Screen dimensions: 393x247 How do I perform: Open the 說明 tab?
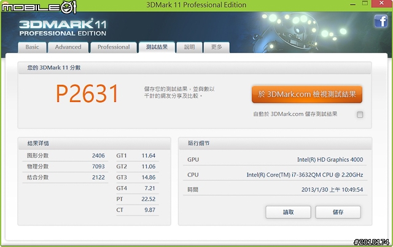(189, 47)
